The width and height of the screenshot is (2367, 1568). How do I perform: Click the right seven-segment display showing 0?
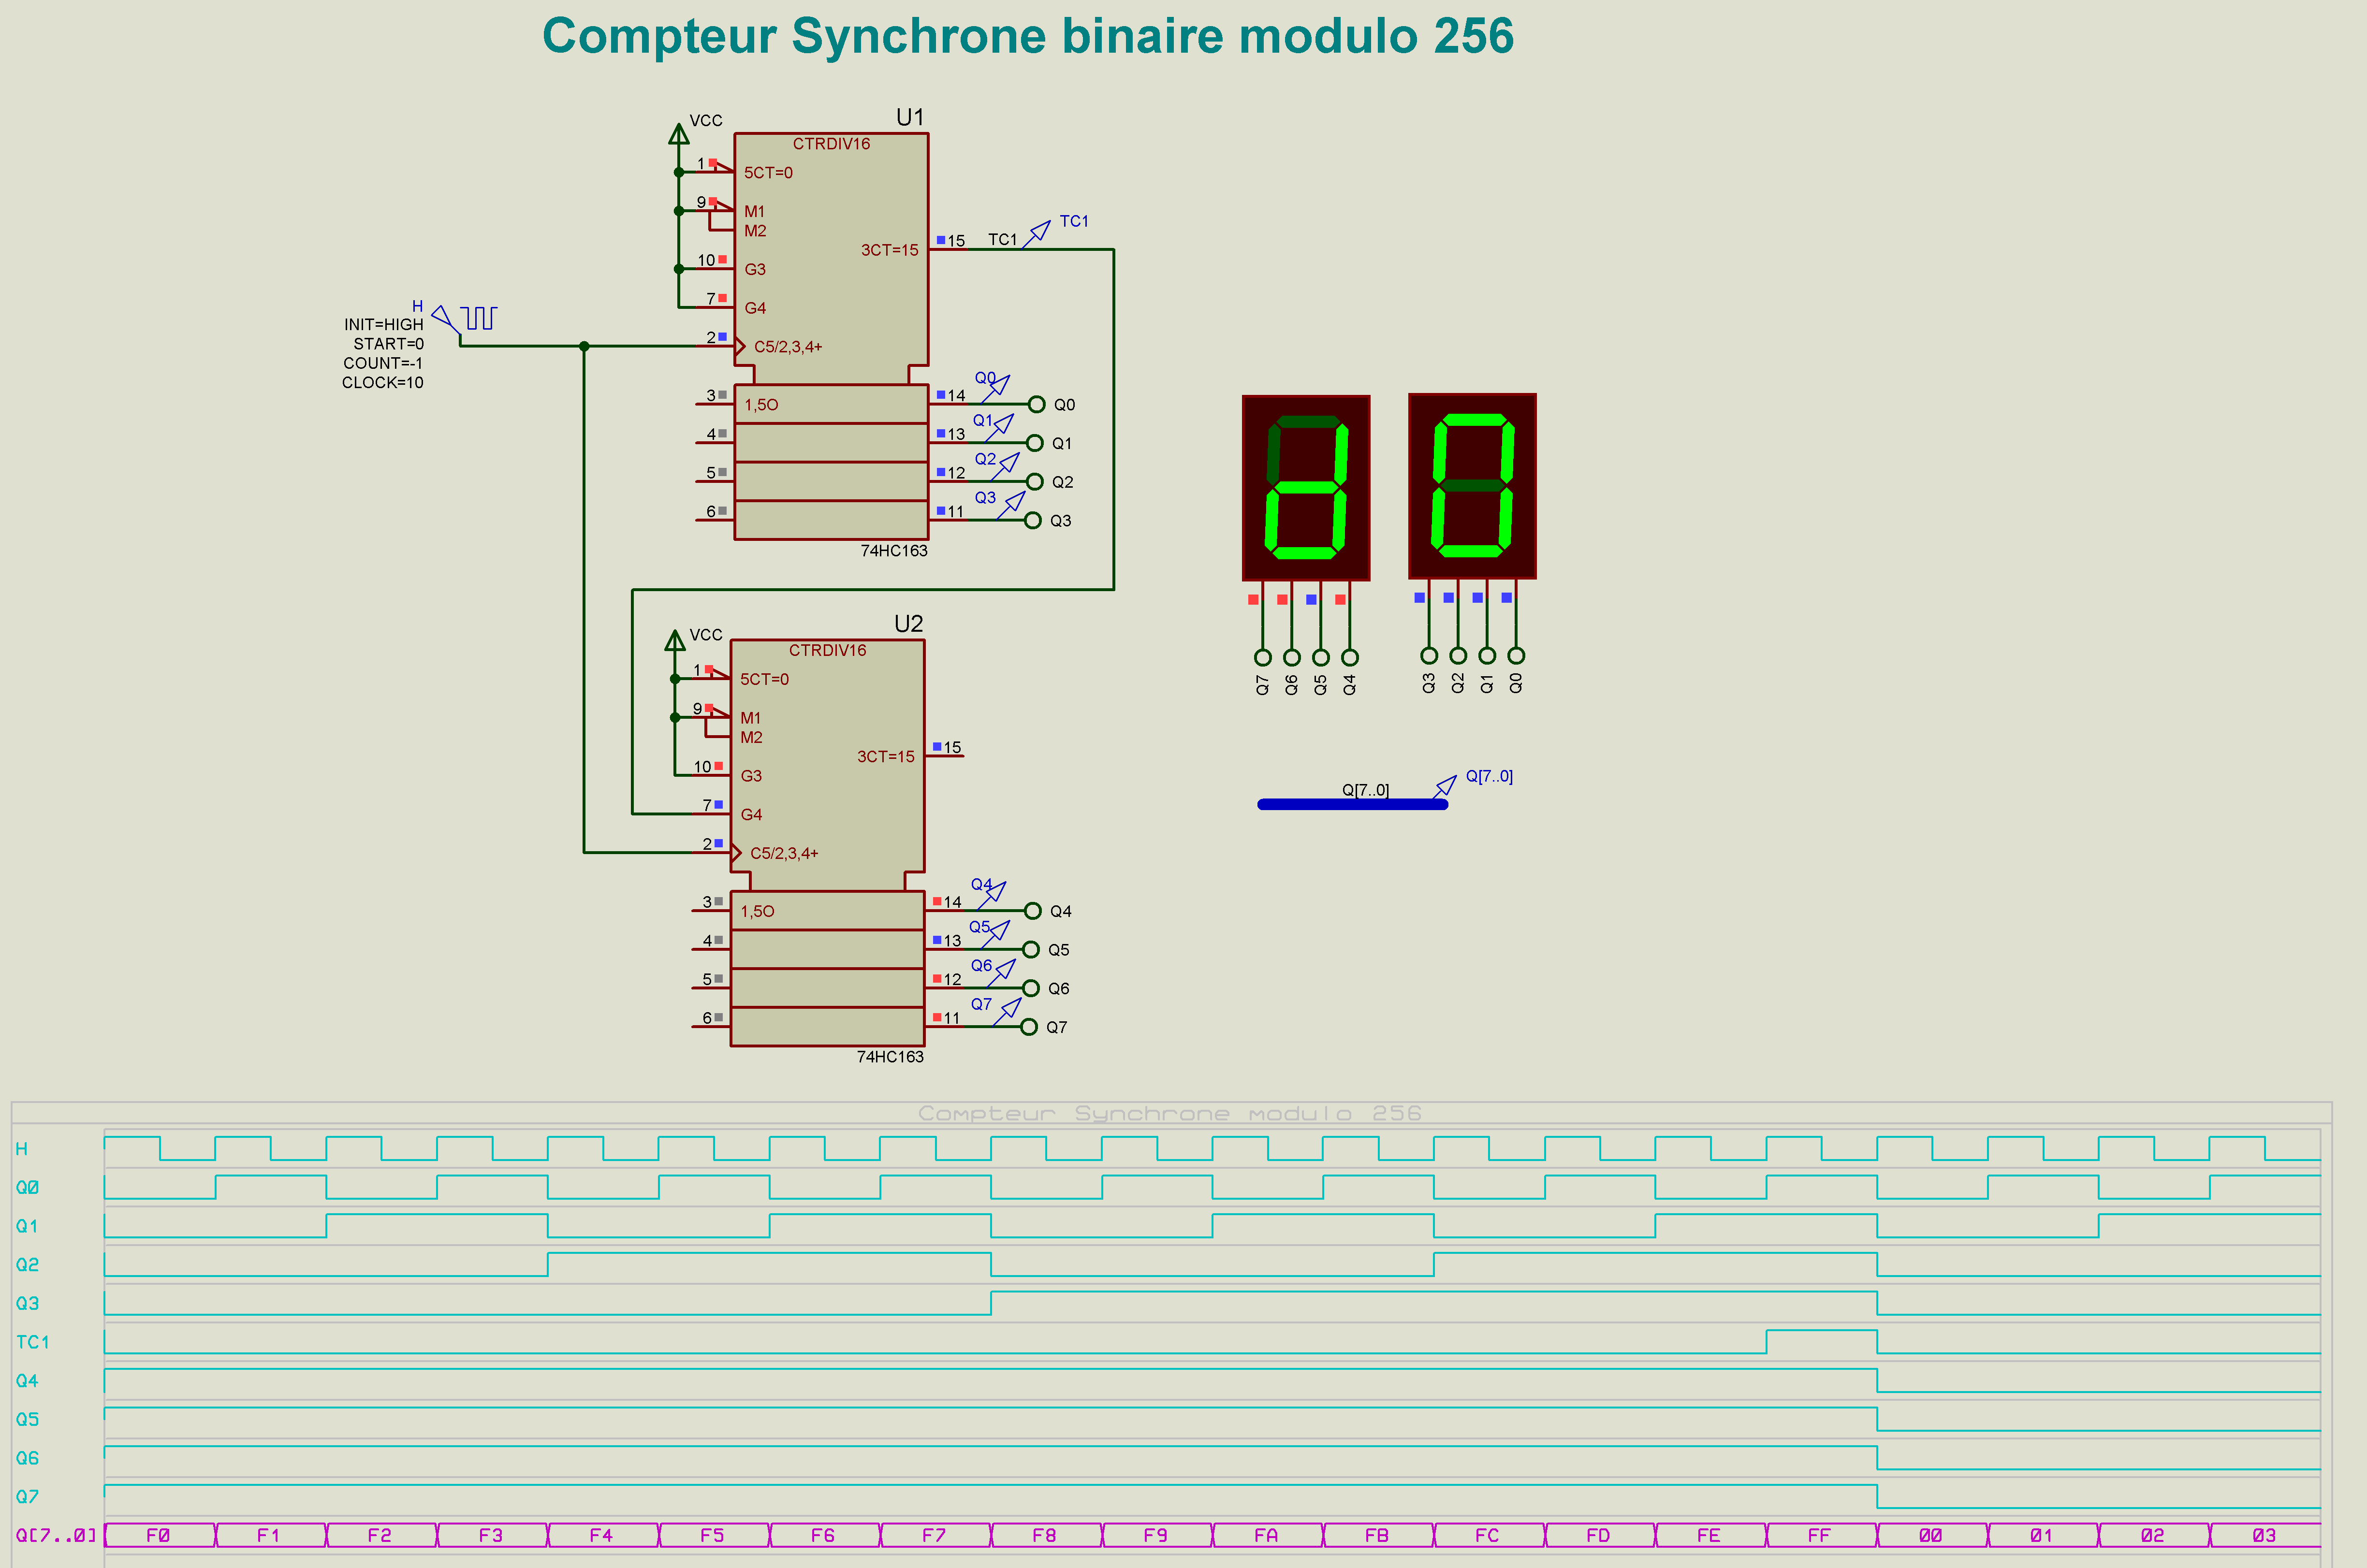1471,486
